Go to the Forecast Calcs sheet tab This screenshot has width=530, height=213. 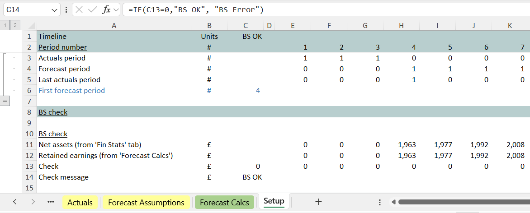(x=224, y=203)
